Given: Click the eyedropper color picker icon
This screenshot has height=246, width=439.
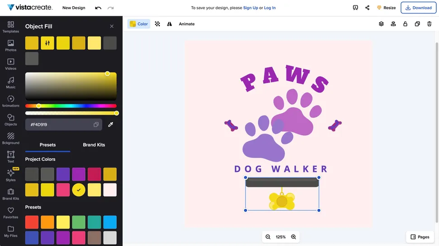Looking at the screenshot, I should (x=110, y=125).
